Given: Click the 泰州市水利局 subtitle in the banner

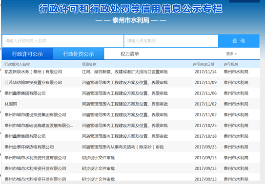Looking at the screenshot, I should point(131,20).
